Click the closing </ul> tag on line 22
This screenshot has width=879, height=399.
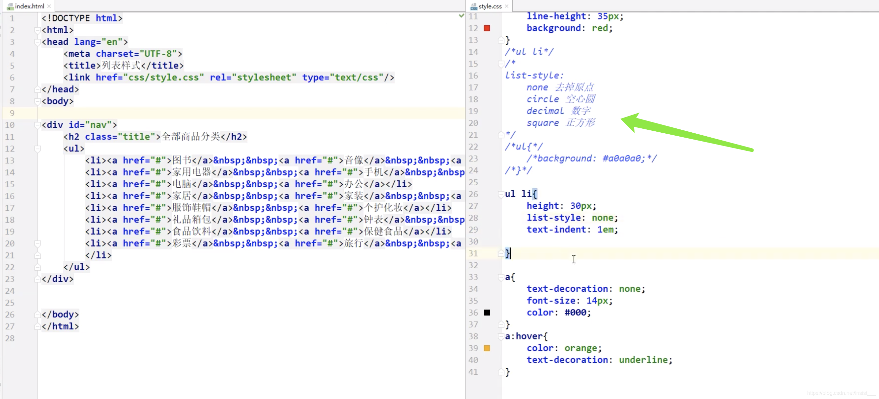77,267
